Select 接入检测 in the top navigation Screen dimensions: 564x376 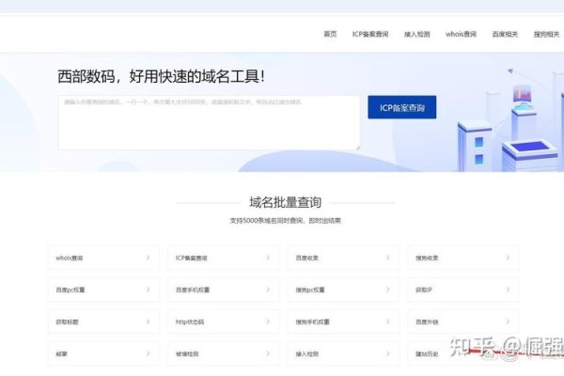(x=416, y=34)
